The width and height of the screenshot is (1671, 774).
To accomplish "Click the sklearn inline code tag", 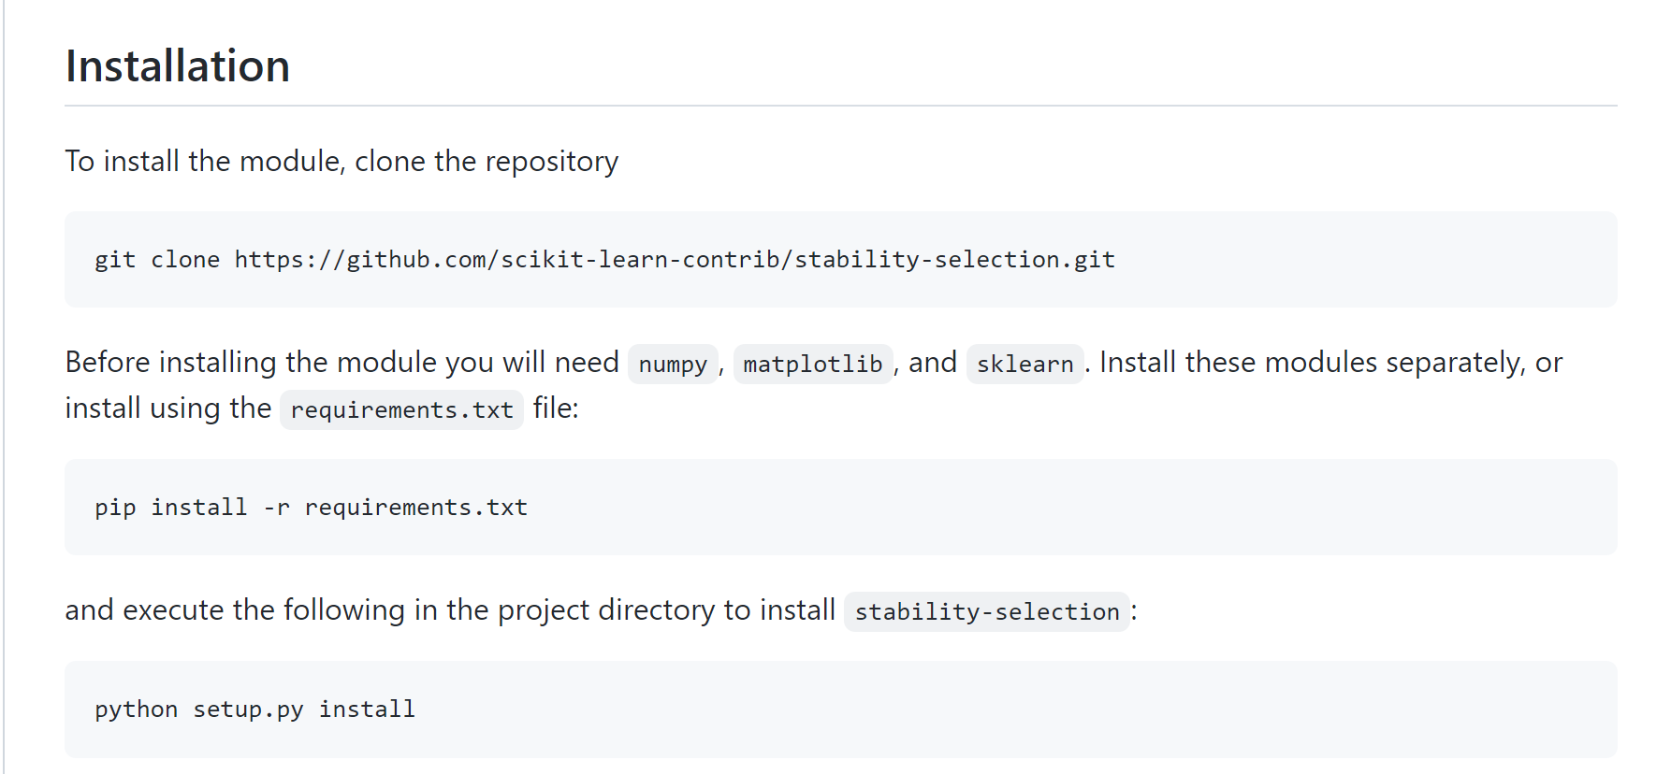I will point(1024,364).
